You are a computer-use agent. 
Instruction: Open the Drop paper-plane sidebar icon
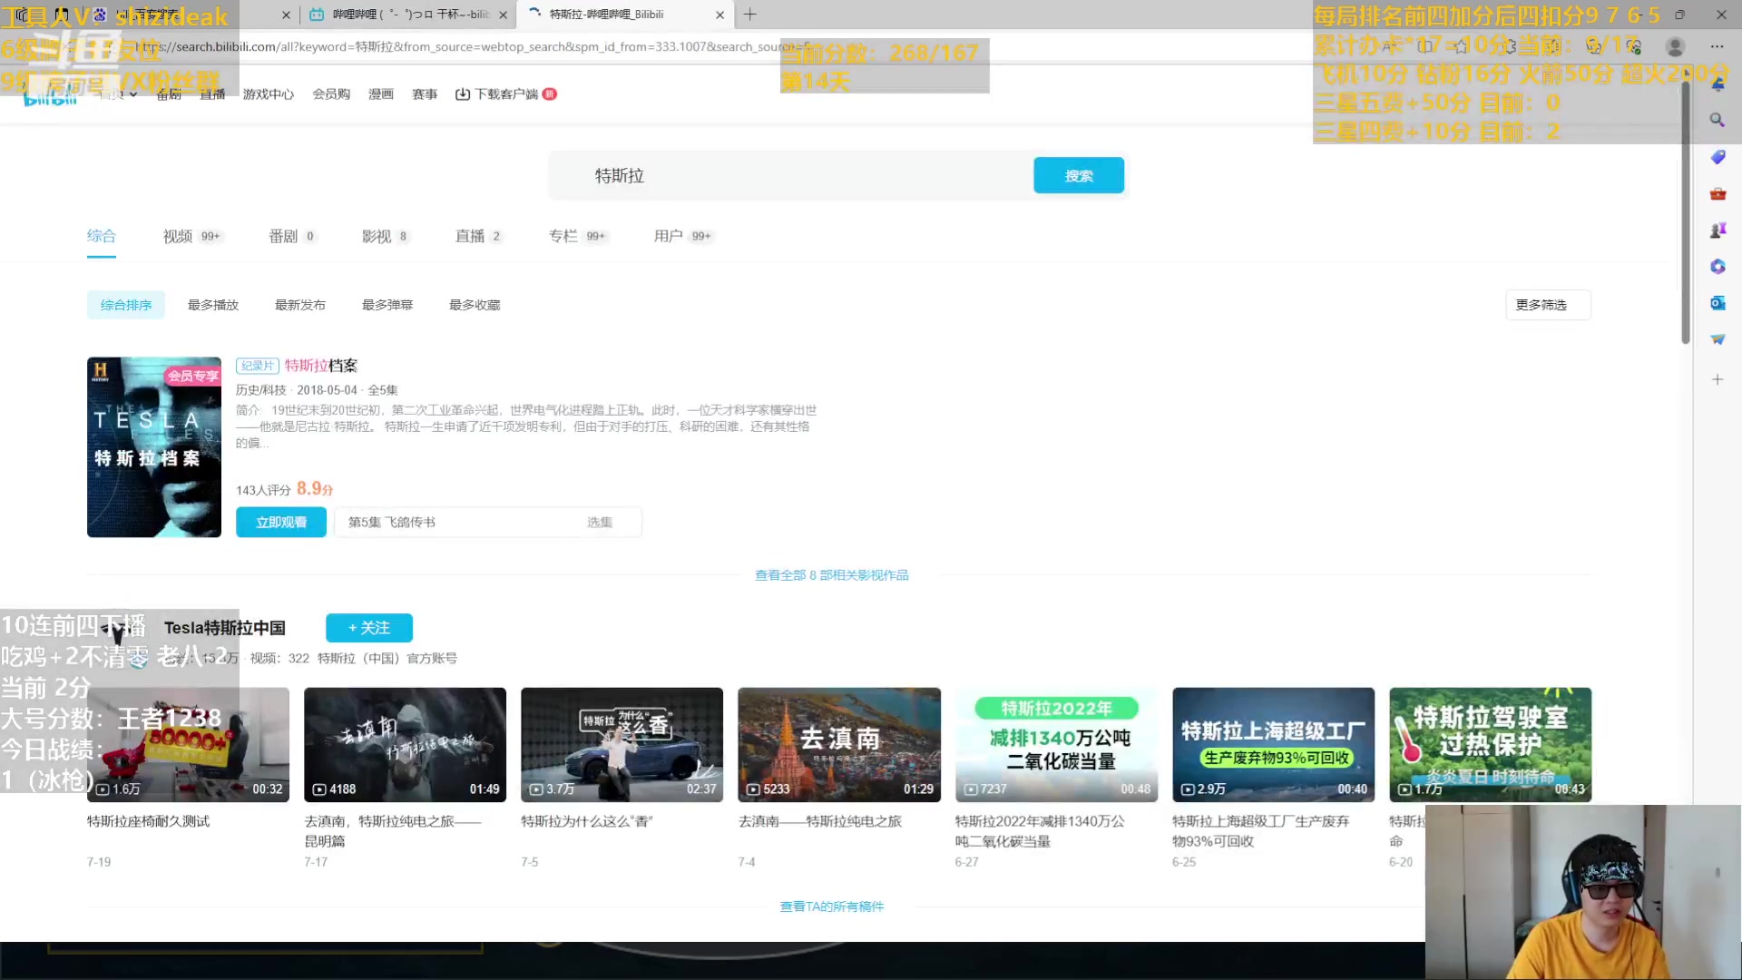[1718, 339]
